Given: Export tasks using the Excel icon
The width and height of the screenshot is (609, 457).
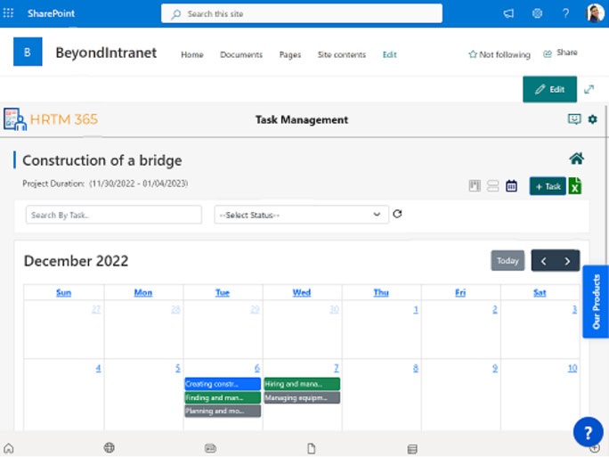Looking at the screenshot, I should coord(575,186).
